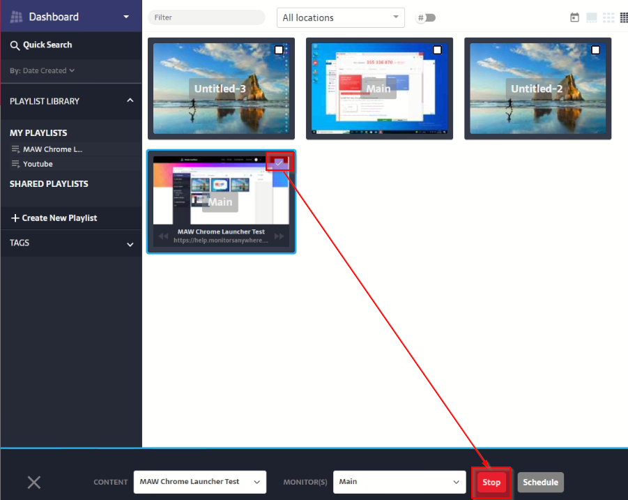Switch to the dense small grid view
628x500 pixels.
click(x=624, y=17)
